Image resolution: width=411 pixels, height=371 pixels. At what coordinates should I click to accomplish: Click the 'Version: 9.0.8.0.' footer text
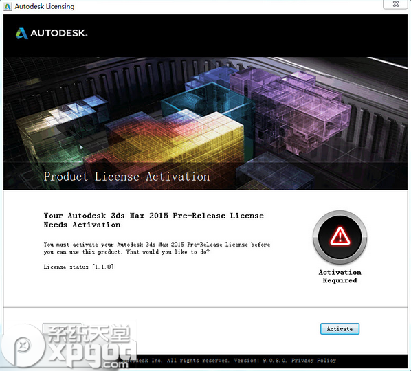pyautogui.click(x=260, y=361)
